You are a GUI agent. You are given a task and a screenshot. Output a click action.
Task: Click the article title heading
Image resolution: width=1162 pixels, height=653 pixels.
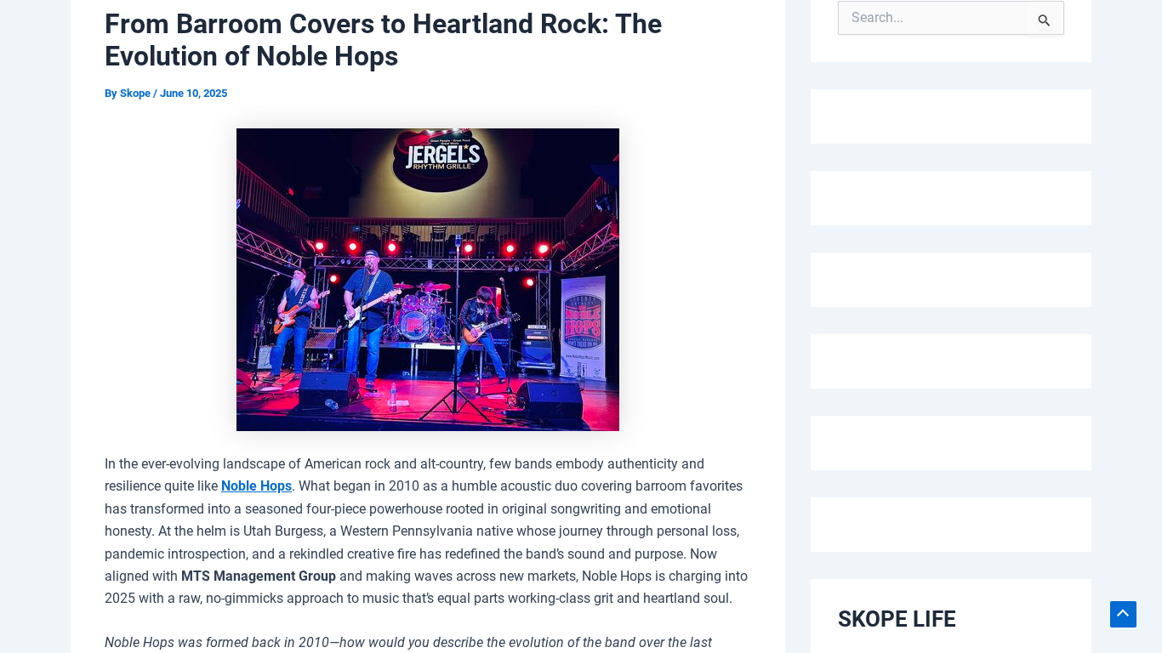point(383,40)
